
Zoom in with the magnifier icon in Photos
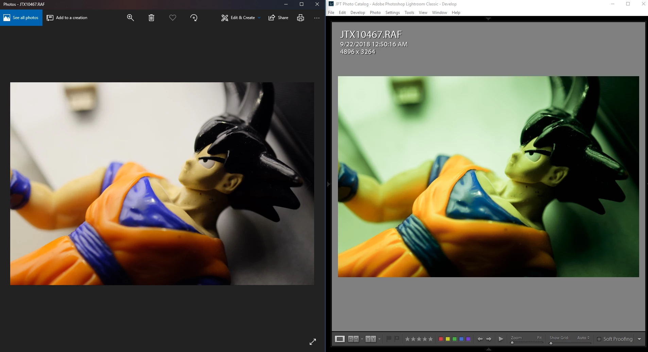point(130,18)
